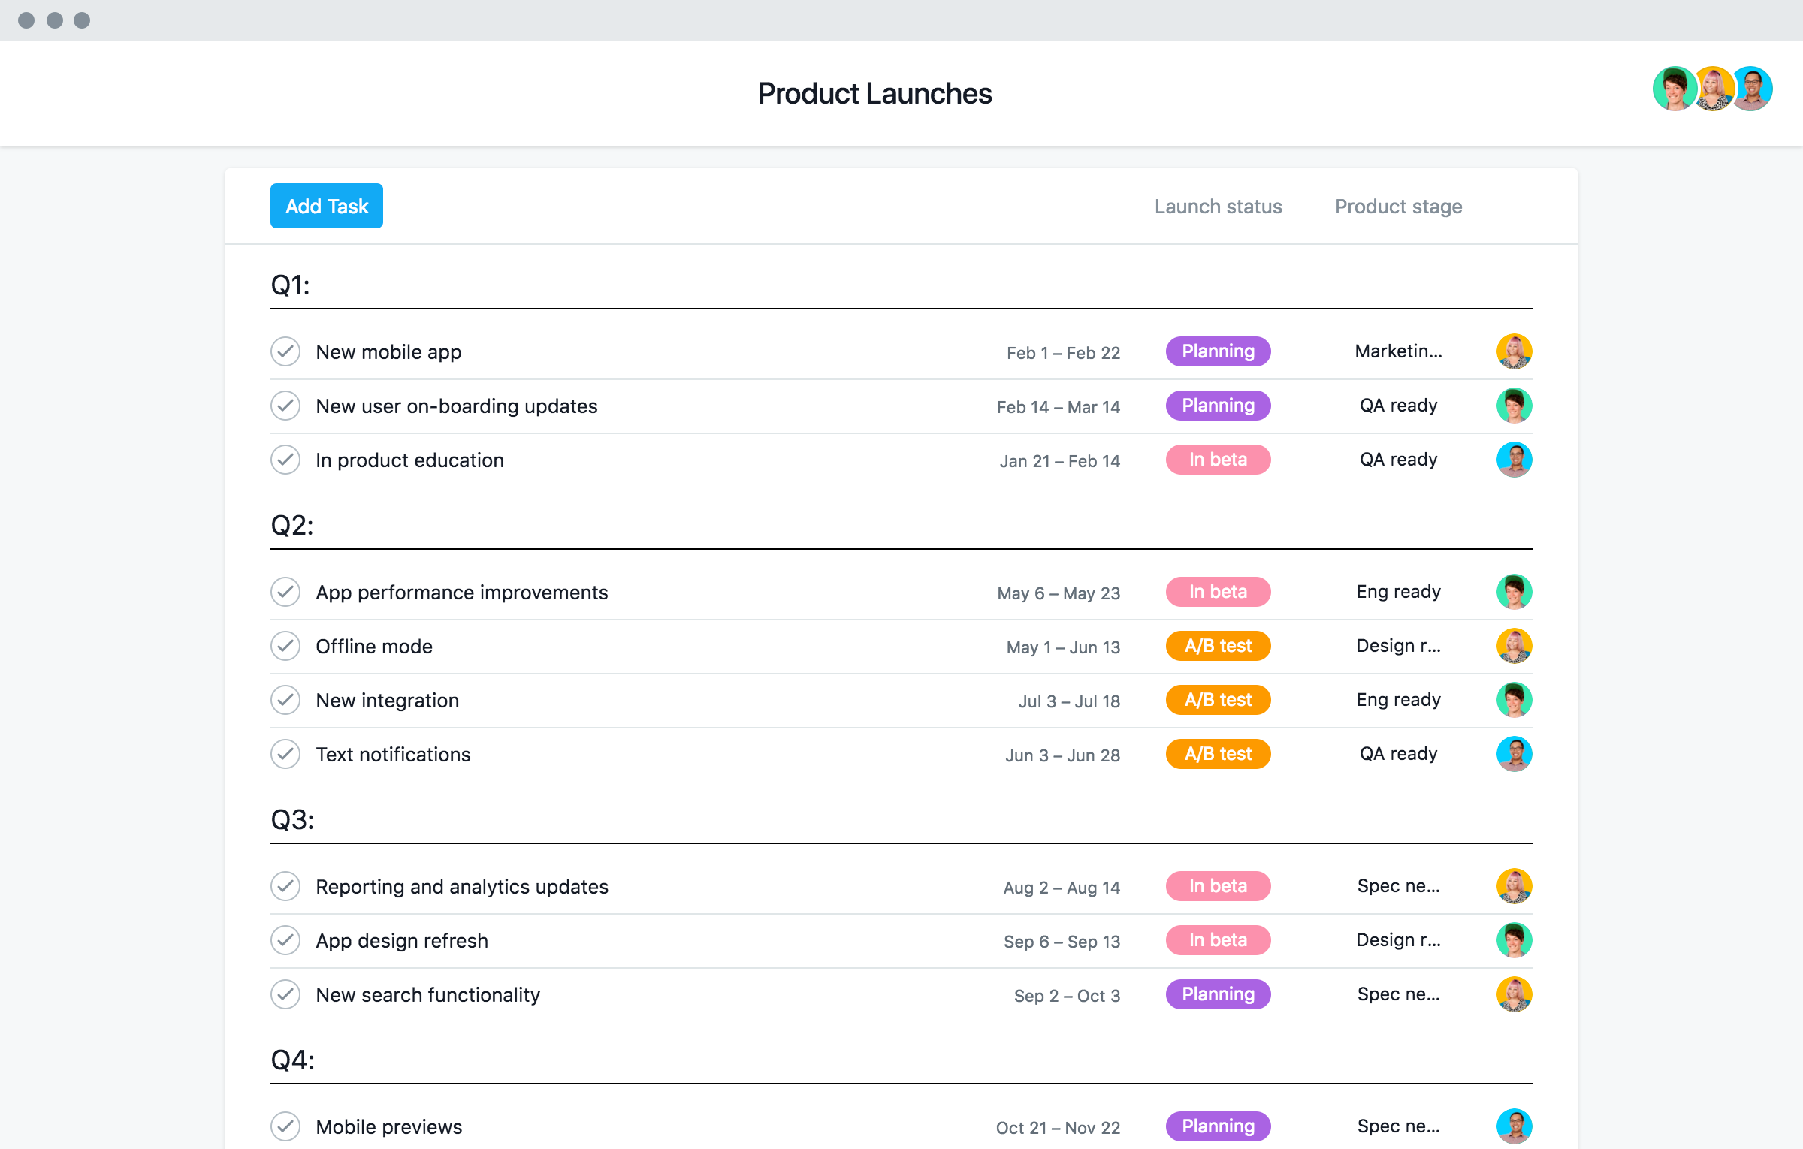Toggle completion on App performance improvements
Screen dimensions: 1803x1149
pos(285,592)
